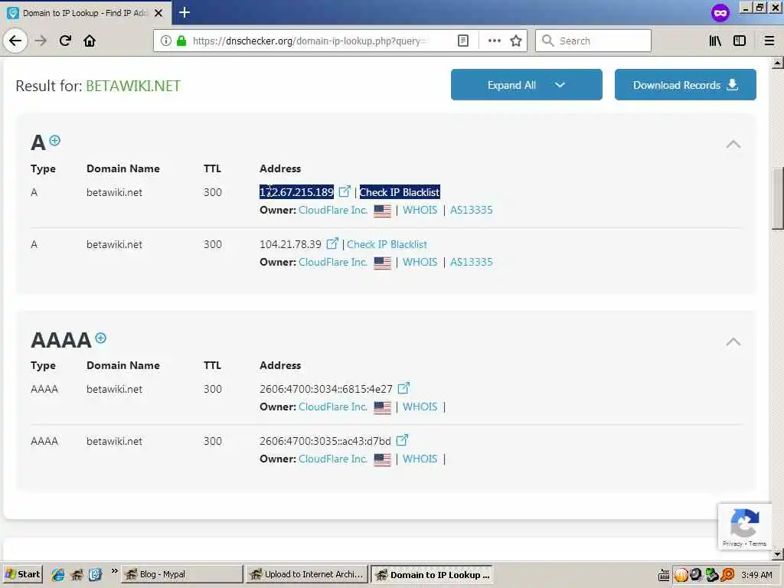Click the orange magnifier tray icon
The width and height of the screenshot is (784, 588).
[728, 575]
